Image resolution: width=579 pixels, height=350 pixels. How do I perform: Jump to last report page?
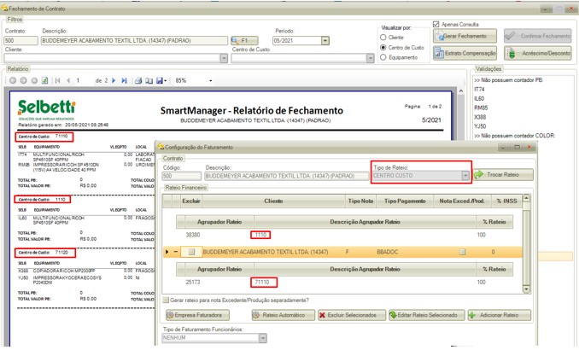pos(124,80)
